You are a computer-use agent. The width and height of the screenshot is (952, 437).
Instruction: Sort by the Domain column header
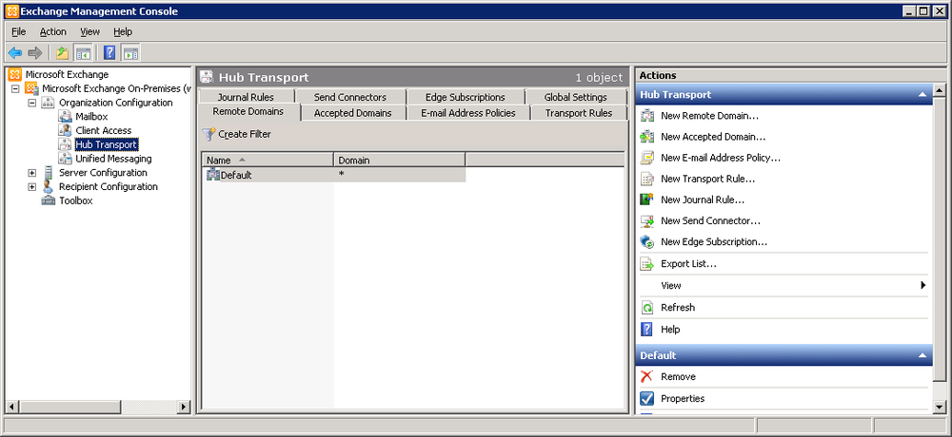coord(400,160)
